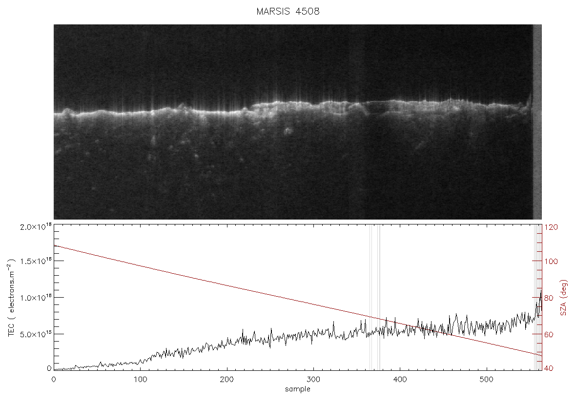Click the MARSIS 4508 plot title
576x405 pixels.
pyautogui.click(x=288, y=11)
